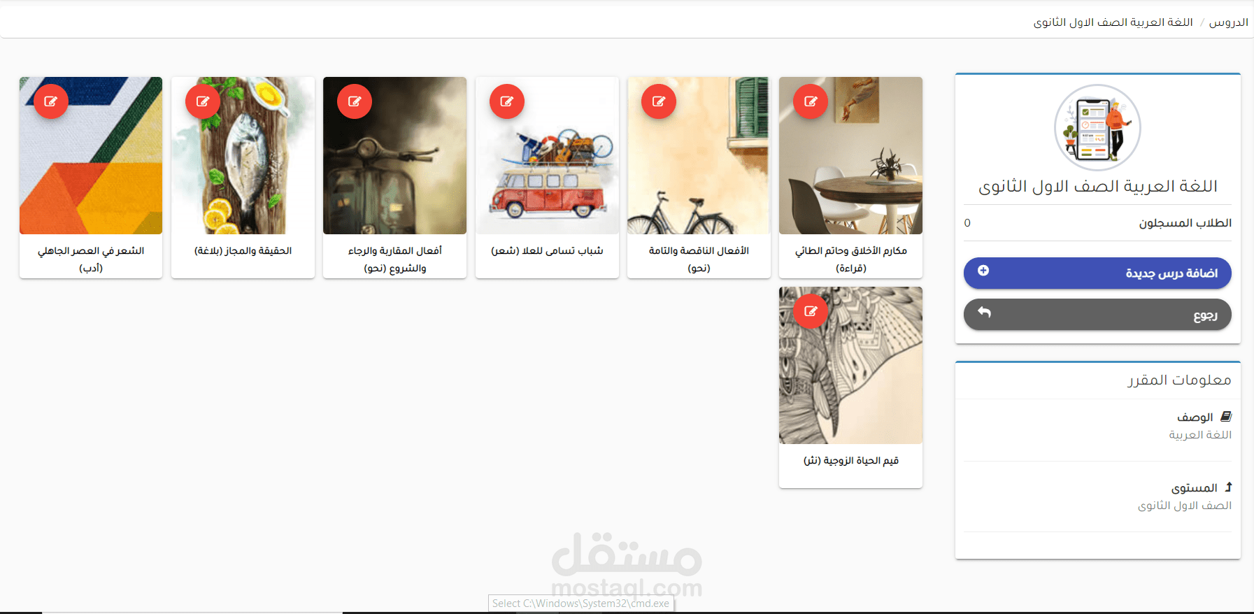Add a new lesson with اضافة درس جديد
The image size is (1254, 614).
[1097, 273]
